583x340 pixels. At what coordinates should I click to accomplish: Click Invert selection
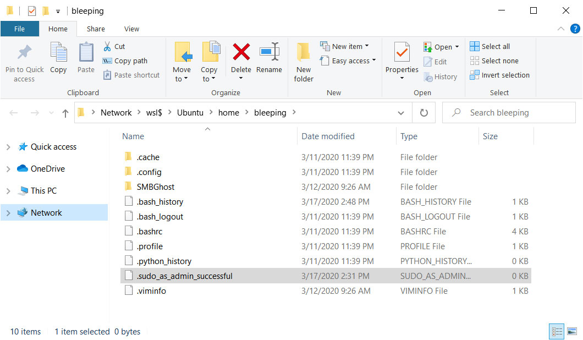[x=500, y=75]
